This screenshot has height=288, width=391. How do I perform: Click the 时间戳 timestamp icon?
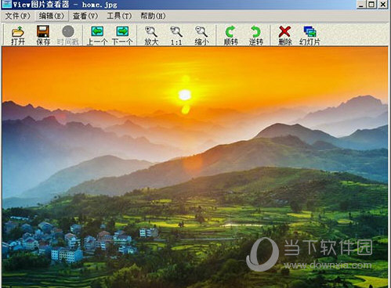(x=68, y=35)
